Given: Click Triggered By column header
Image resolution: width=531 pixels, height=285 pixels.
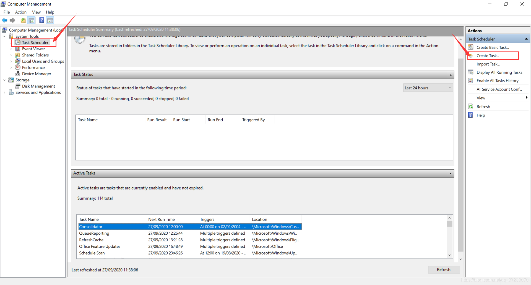Looking at the screenshot, I should coord(257,120).
